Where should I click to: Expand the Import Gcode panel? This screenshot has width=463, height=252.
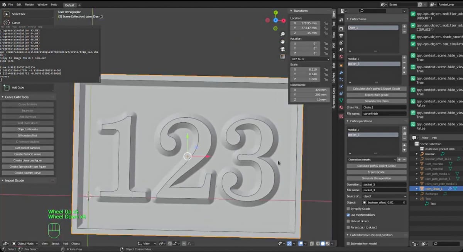click(14, 180)
